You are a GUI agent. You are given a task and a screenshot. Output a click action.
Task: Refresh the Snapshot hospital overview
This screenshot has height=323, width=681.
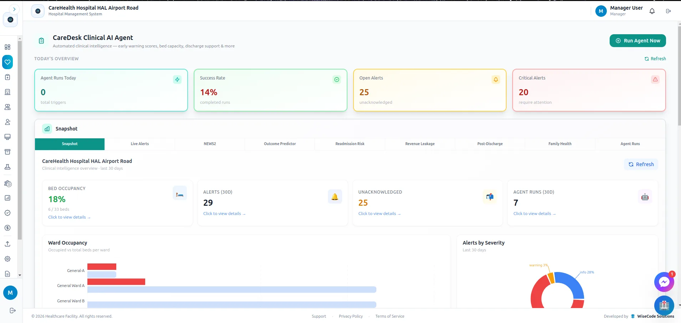[x=641, y=164]
